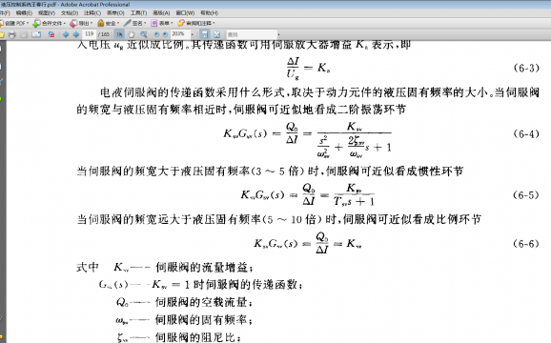Open the 视图(V) menu
Image resolution: width=551 pixels, height=343 pixels.
pos(47,13)
